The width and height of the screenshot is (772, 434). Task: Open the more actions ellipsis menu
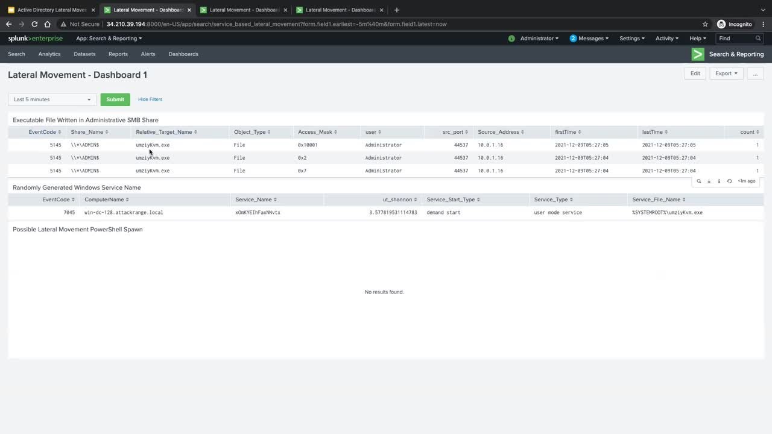pos(755,74)
